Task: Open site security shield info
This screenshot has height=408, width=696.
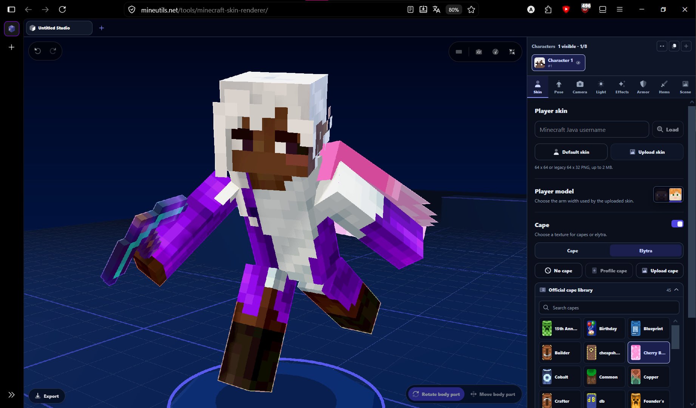Action: [132, 9]
